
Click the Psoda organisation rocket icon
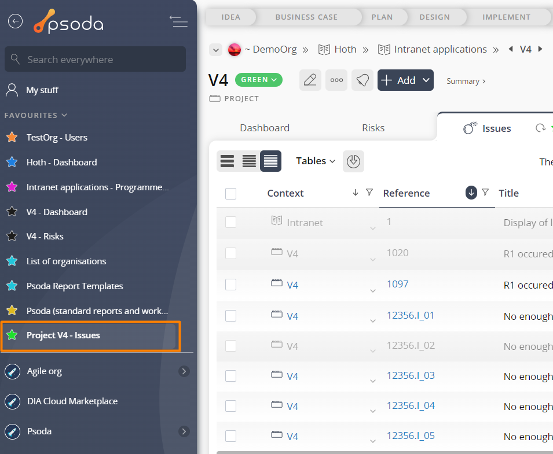point(12,431)
